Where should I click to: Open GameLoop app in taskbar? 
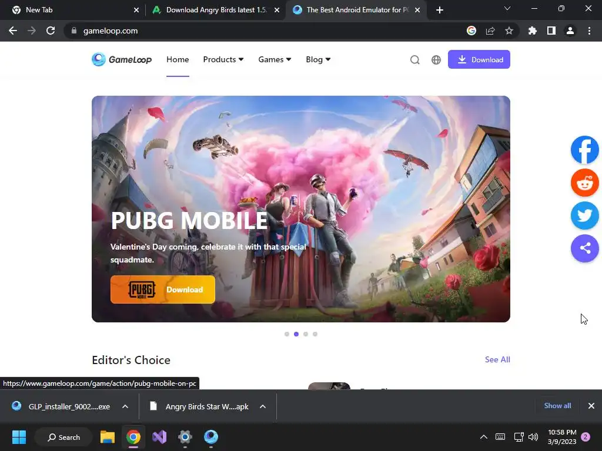point(211,437)
